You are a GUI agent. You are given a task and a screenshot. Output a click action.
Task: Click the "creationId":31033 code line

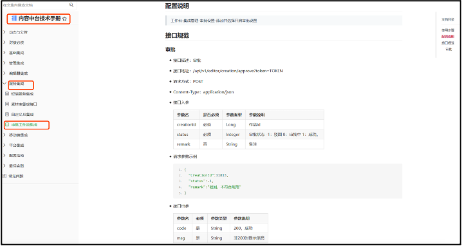pyautogui.click(x=208, y=175)
